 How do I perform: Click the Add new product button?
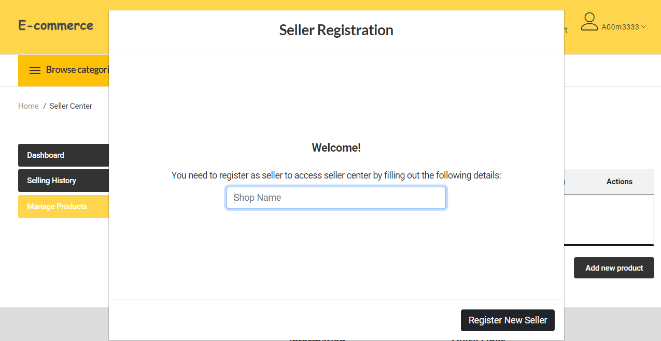coord(613,268)
